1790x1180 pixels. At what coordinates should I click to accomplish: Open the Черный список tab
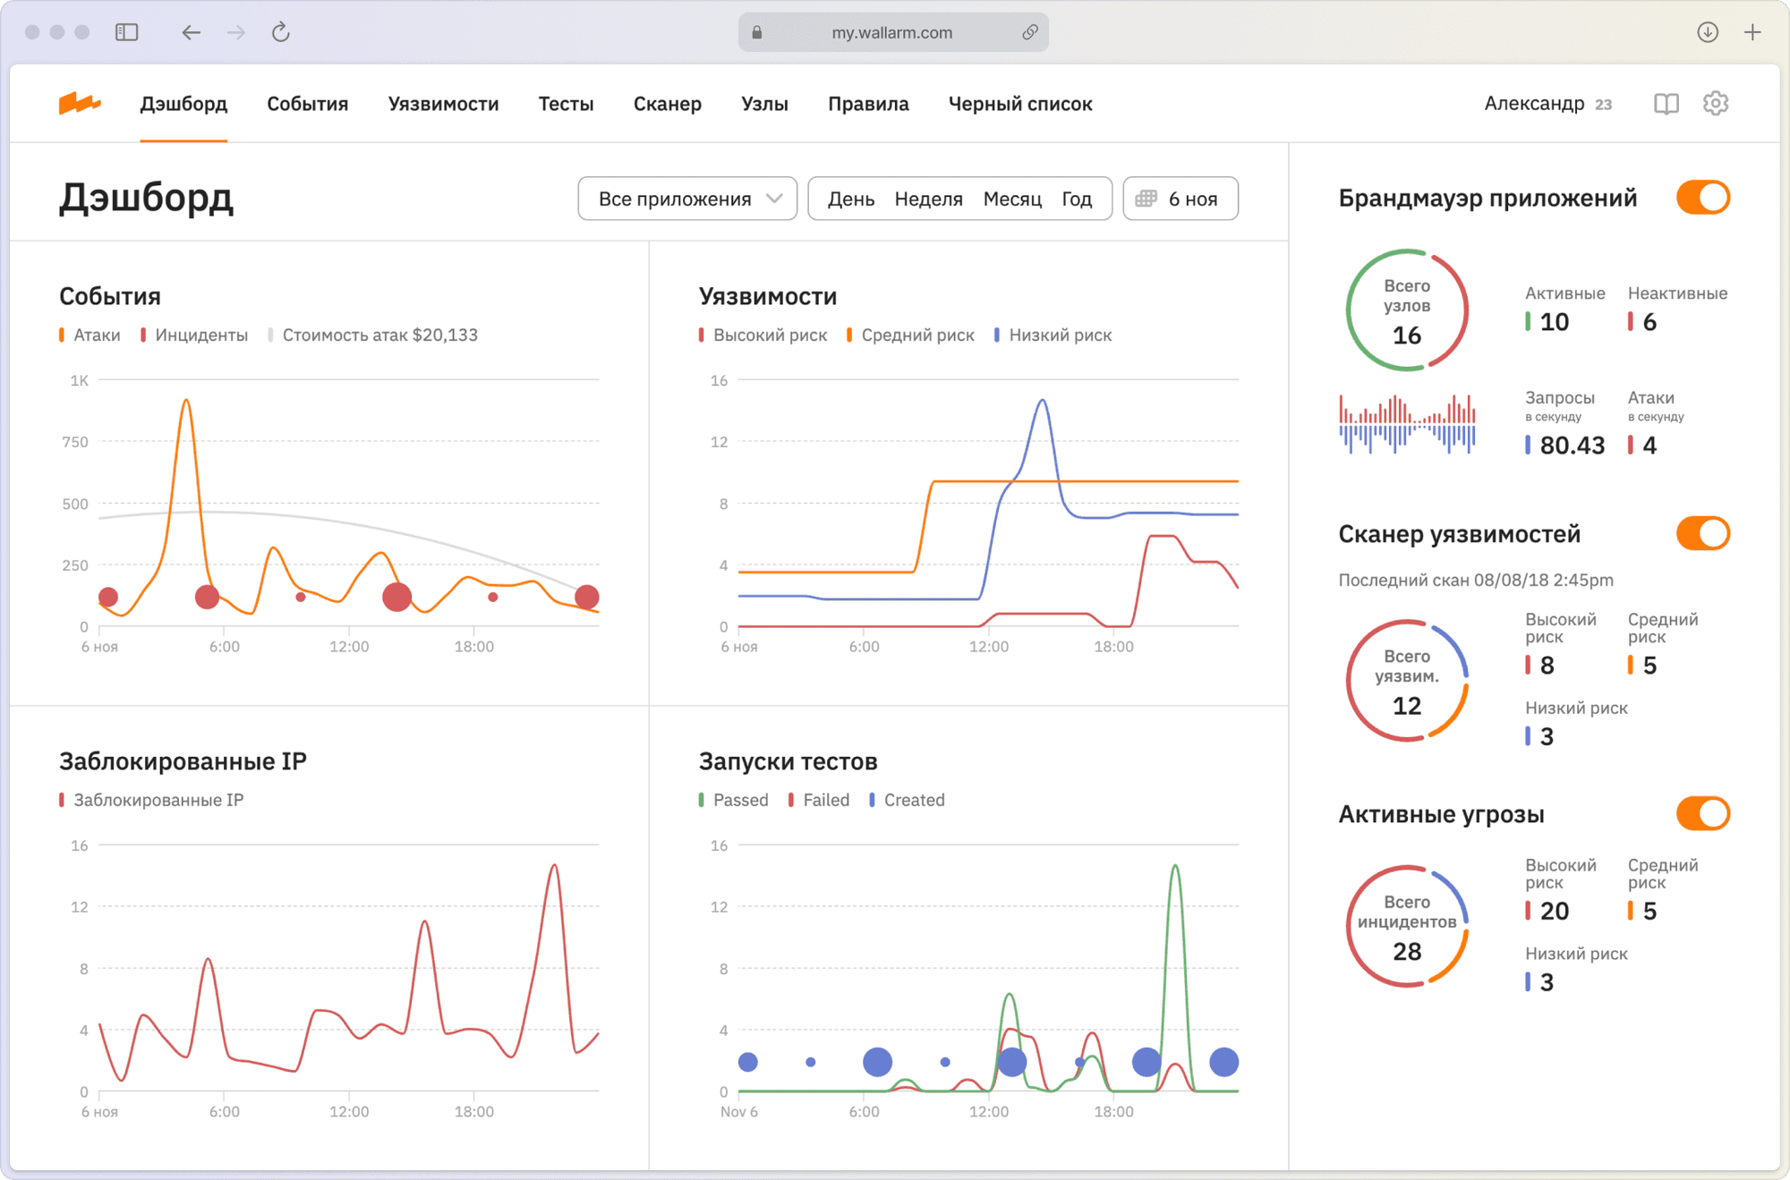pos(1019,104)
